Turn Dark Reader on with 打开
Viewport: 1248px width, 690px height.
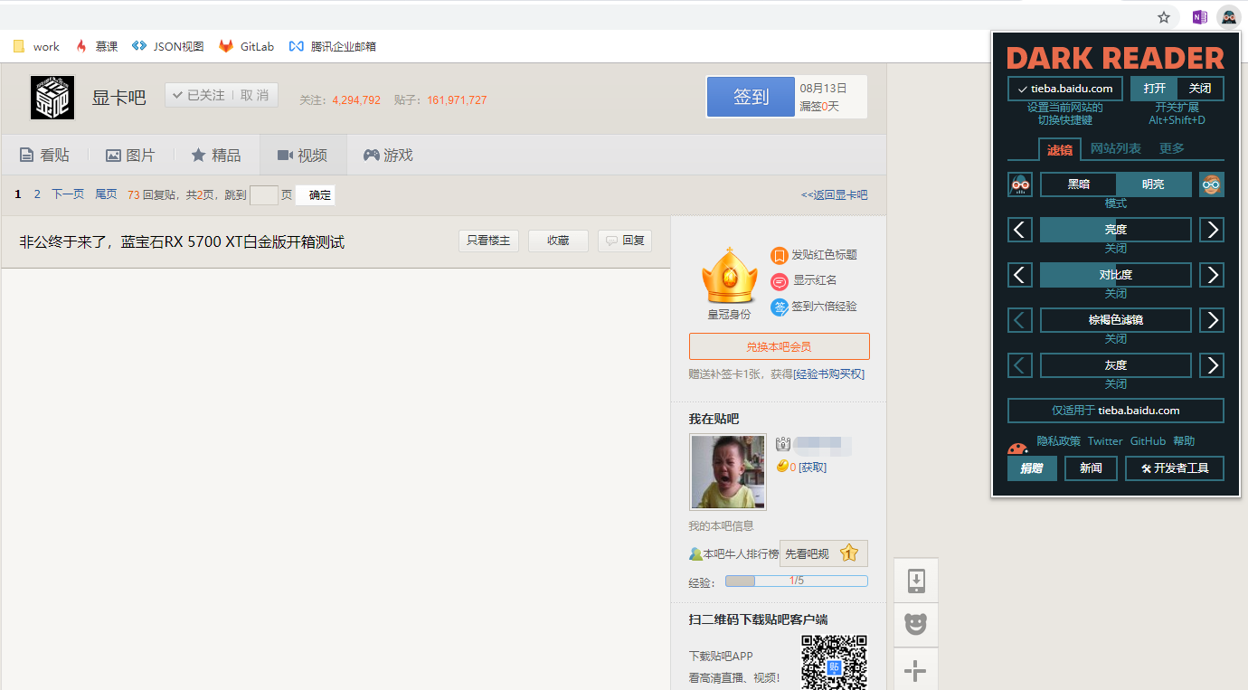click(x=1154, y=89)
